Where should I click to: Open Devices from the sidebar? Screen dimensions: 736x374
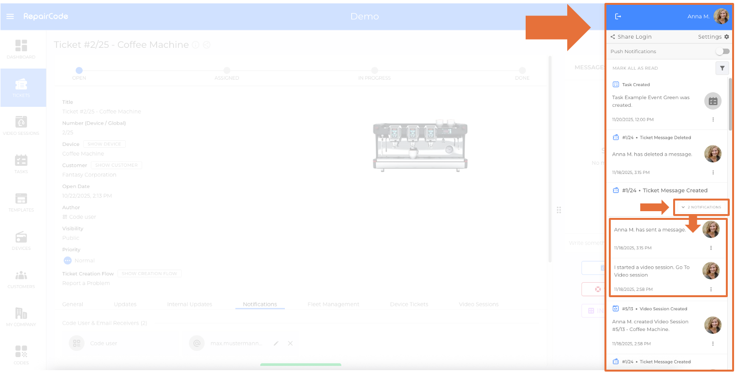click(21, 240)
